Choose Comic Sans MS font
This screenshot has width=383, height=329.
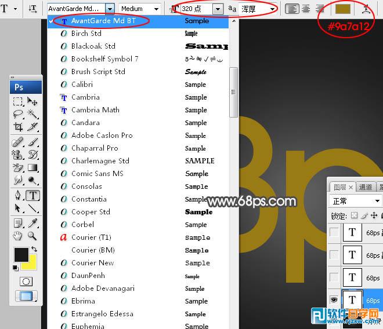click(138, 174)
